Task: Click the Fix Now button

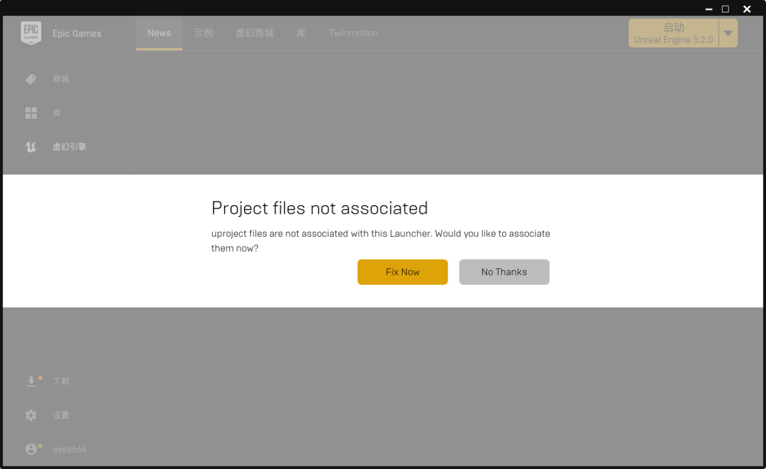Action: pyautogui.click(x=402, y=272)
